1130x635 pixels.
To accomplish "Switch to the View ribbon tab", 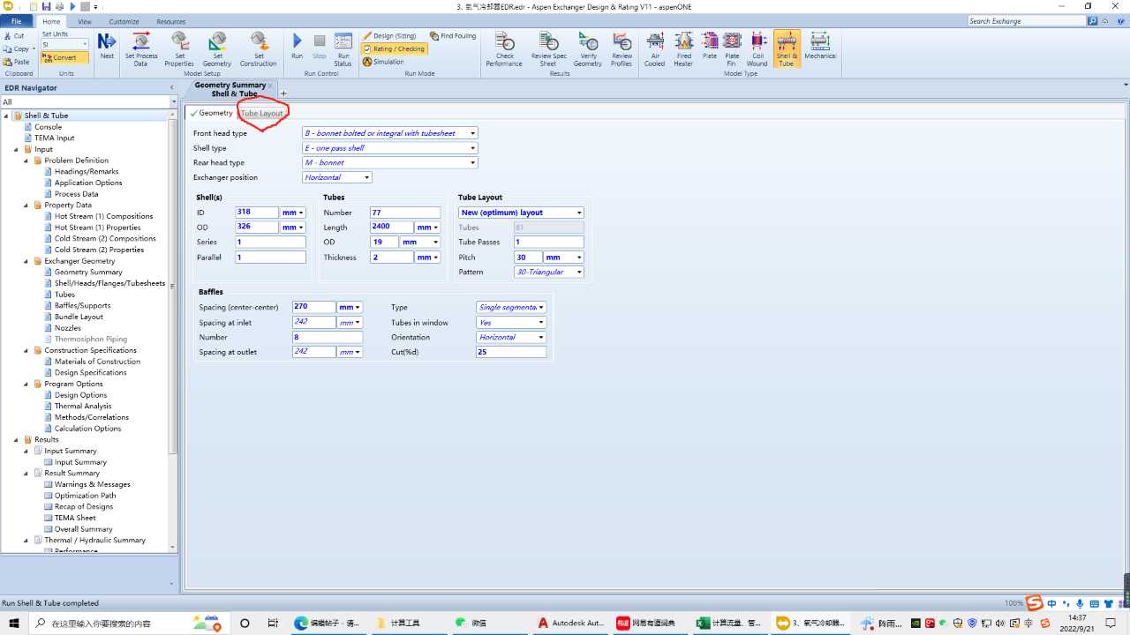I will 85,21.
